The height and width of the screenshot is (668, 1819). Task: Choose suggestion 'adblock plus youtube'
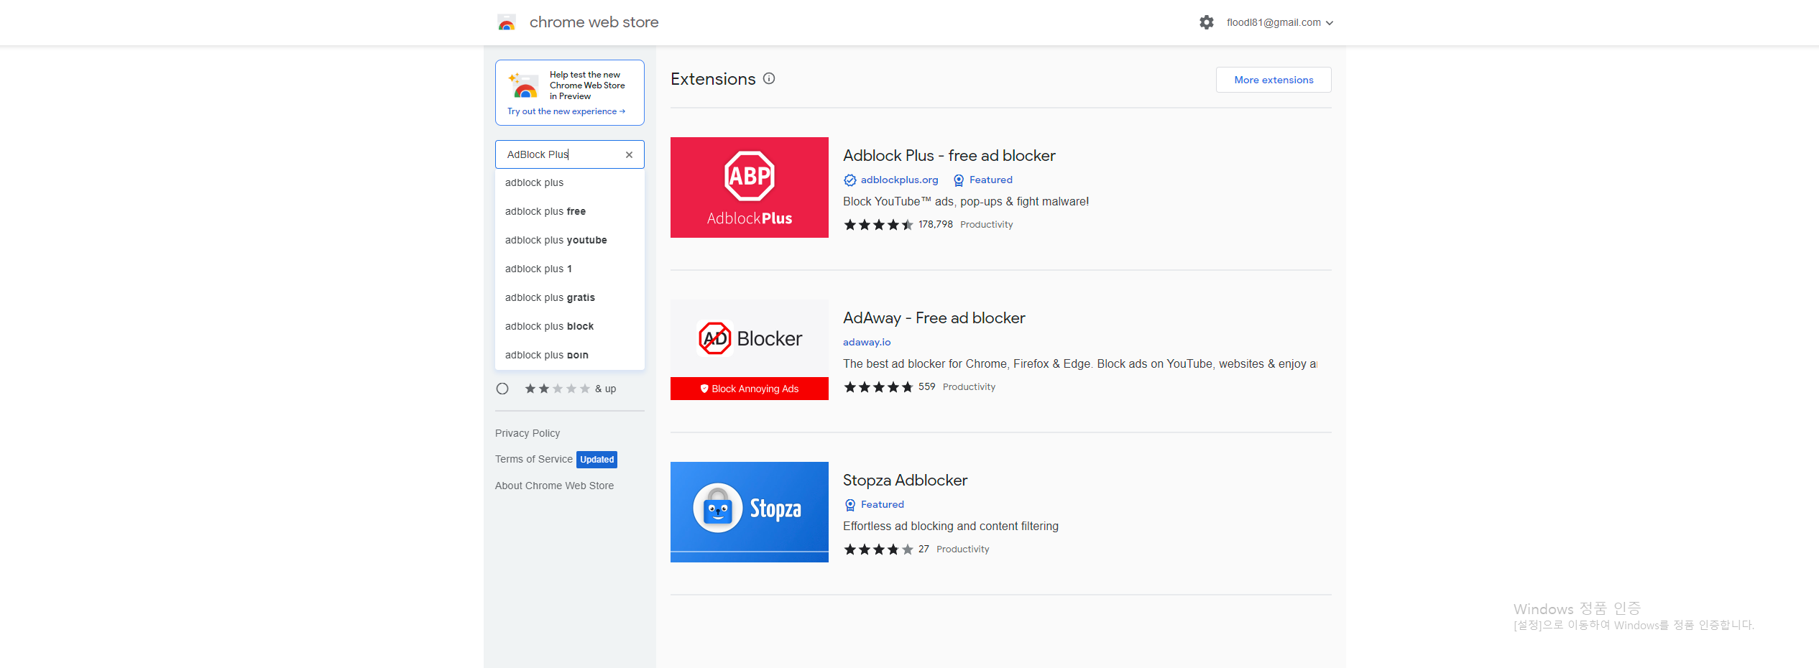(x=570, y=240)
